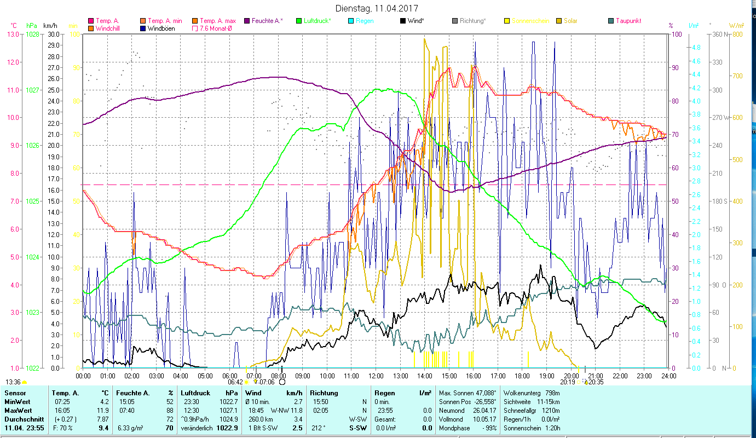The image size is (756, 438).
Task: Click the orange Temp. A. max swatch
Action: pyautogui.click(x=195, y=21)
